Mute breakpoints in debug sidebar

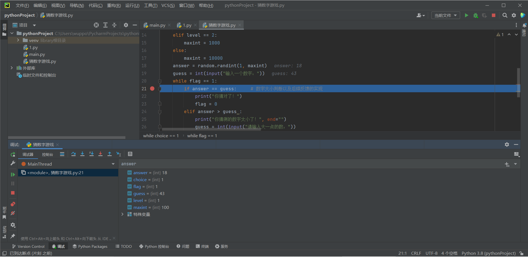click(x=13, y=213)
